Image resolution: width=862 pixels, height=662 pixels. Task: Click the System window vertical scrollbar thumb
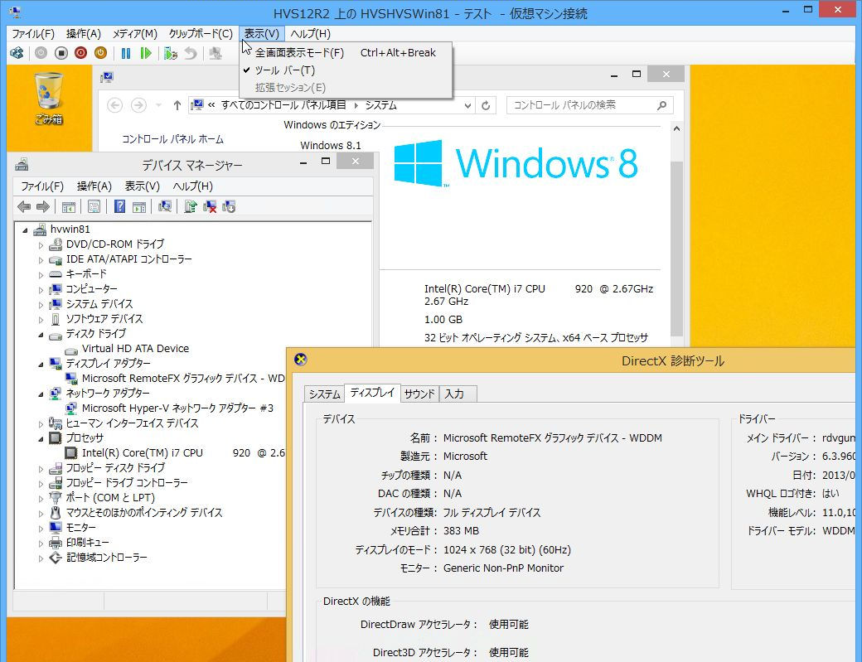(x=676, y=249)
